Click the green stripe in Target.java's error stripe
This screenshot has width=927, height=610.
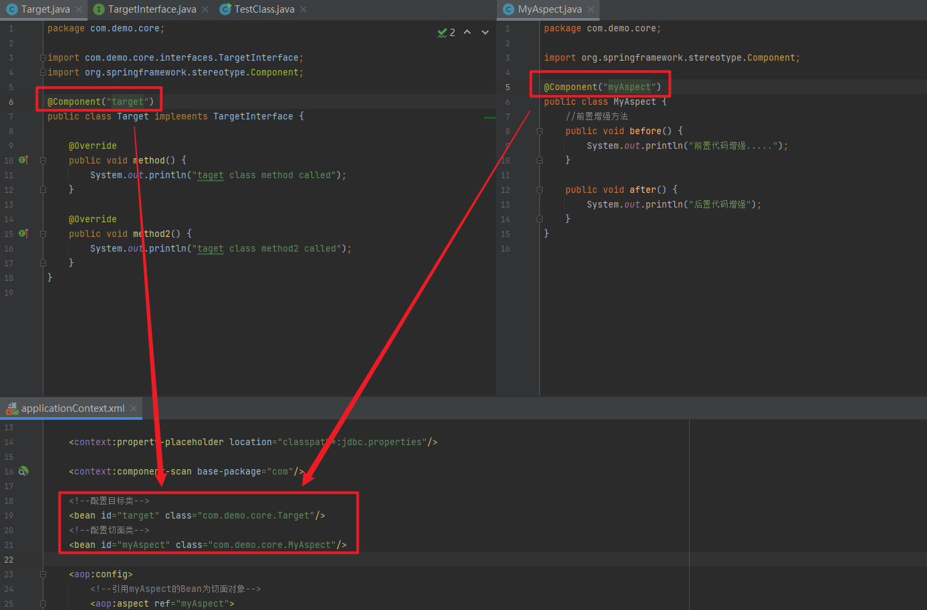click(x=490, y=117)
